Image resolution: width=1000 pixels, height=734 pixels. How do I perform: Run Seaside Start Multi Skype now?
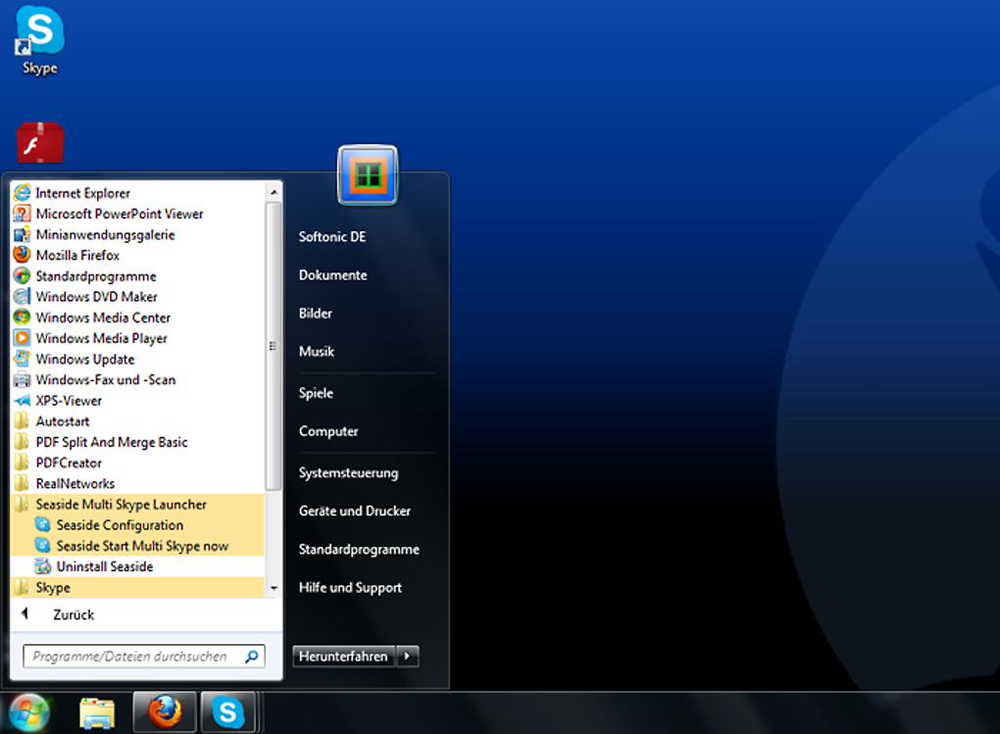click(x=142, y=546)
